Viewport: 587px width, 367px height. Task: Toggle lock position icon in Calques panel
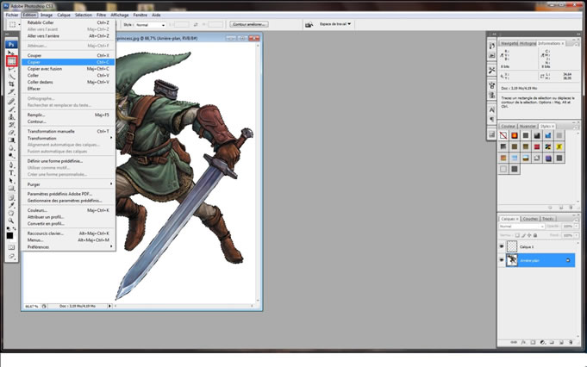[529, 235]
